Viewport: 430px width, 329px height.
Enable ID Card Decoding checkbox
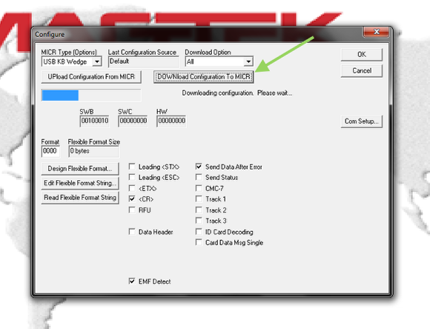(x=199, y=232)
